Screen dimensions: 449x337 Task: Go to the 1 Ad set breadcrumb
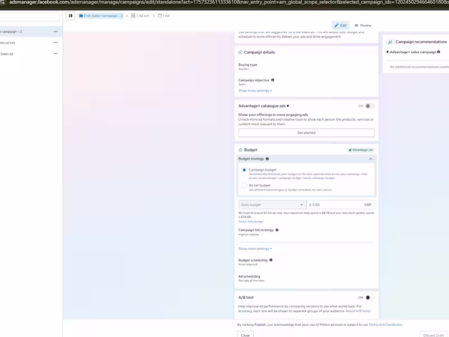[140, 16]
